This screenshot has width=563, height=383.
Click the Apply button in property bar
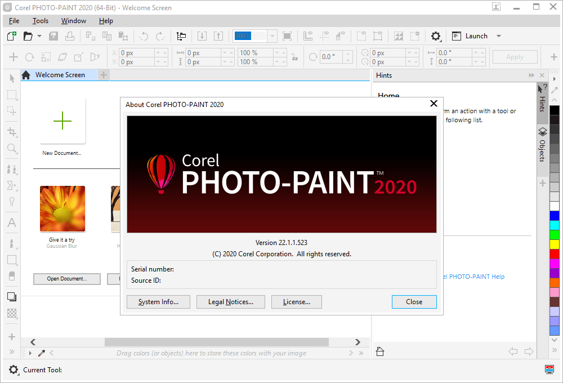point(515,57)
